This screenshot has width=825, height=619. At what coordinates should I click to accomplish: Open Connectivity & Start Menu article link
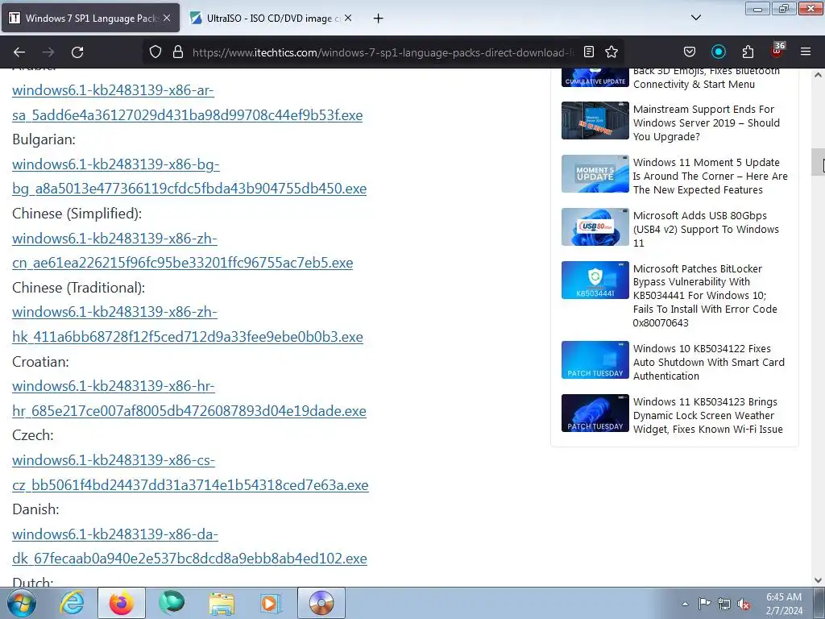[x=706, y=77]
